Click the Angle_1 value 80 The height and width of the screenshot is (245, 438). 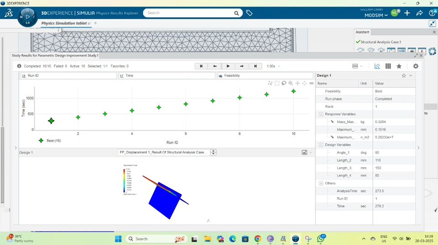click(377, 153)
